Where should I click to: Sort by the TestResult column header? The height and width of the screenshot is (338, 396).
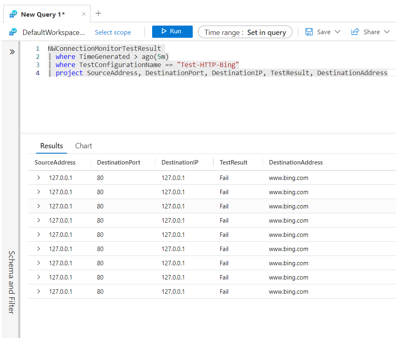coord(233,162)
